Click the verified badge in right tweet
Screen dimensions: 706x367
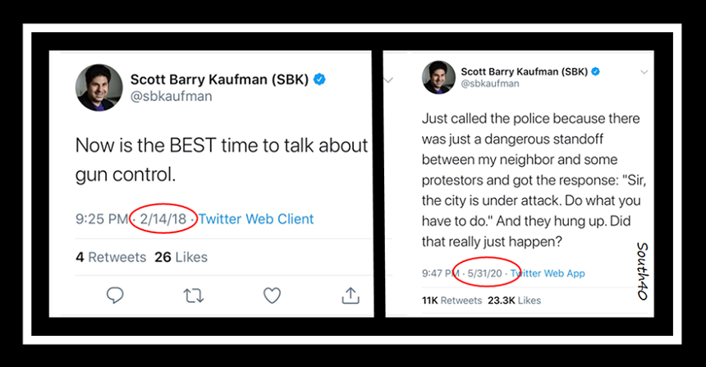(x=596, y=71)
